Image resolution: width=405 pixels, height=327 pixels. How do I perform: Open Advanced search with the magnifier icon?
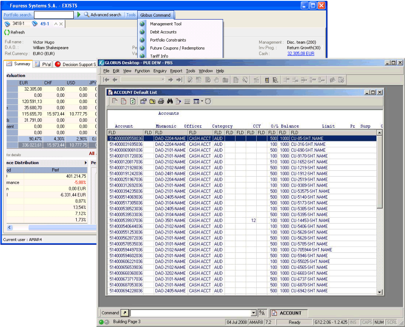coord(87,15)
